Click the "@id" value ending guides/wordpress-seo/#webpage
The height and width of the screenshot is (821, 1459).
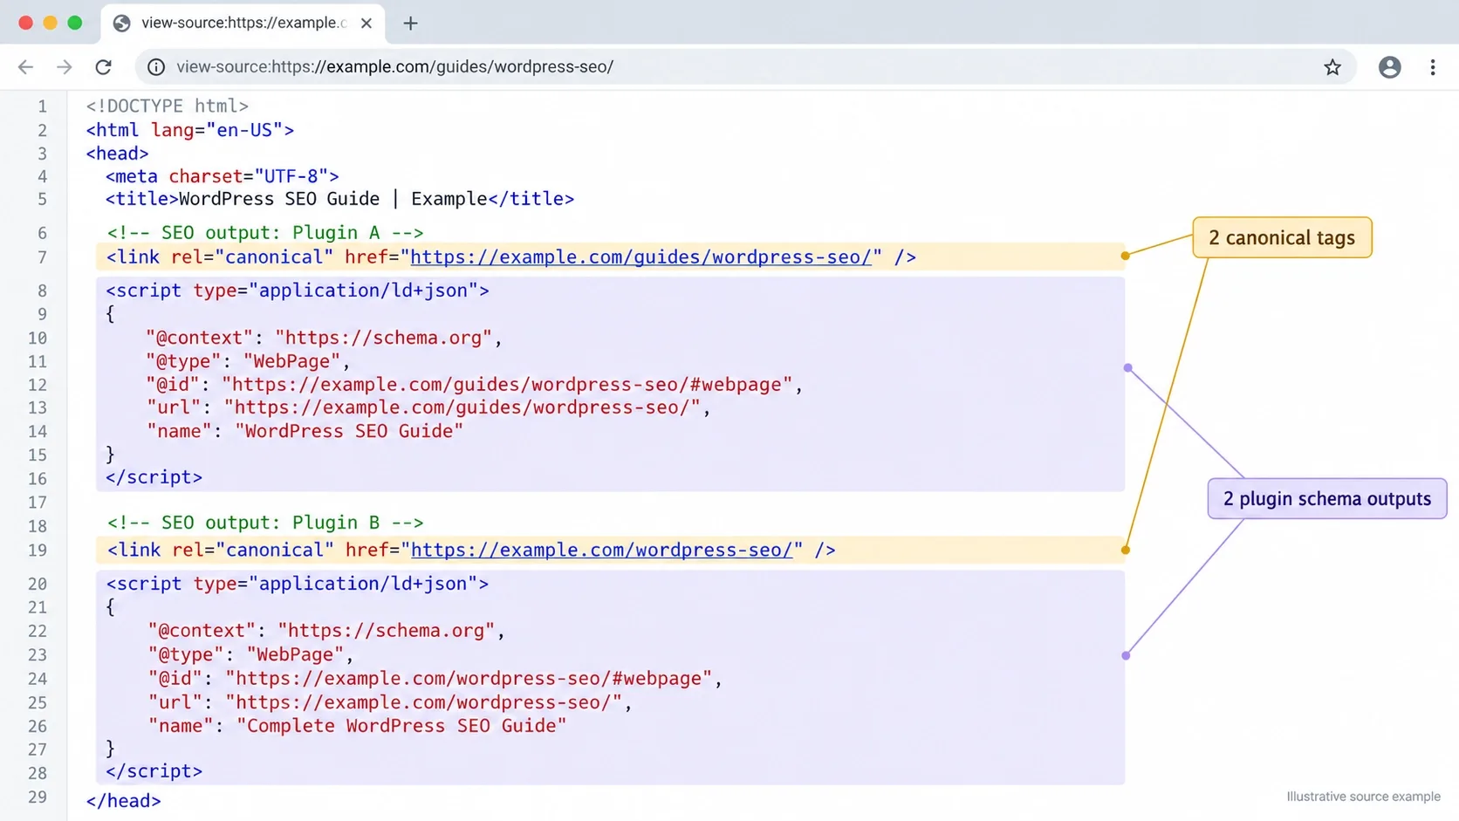pyautogui.click(x=507, y=385)
